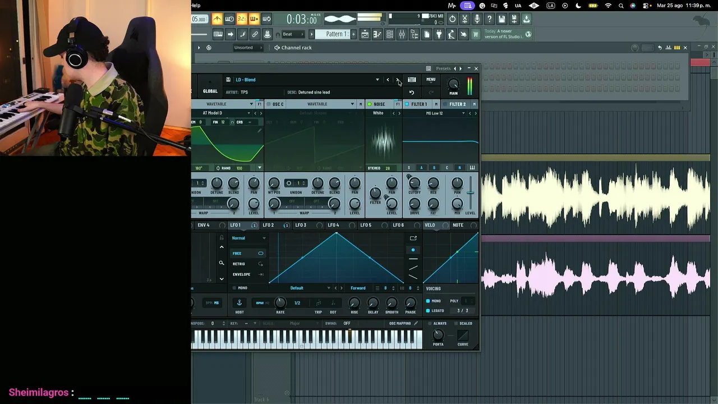Open the FL Studio playlist view
Image resolution: width=718 pixels, height=404 pixels.
(x=365, y=35)
